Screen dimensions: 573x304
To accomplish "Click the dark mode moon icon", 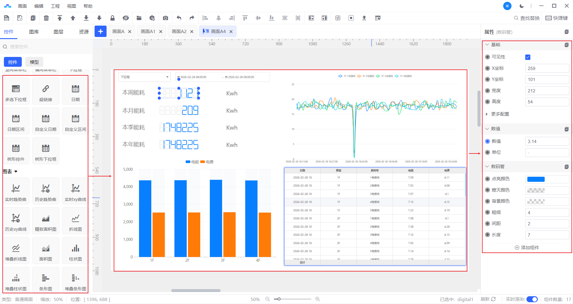I will coord(522,6).
